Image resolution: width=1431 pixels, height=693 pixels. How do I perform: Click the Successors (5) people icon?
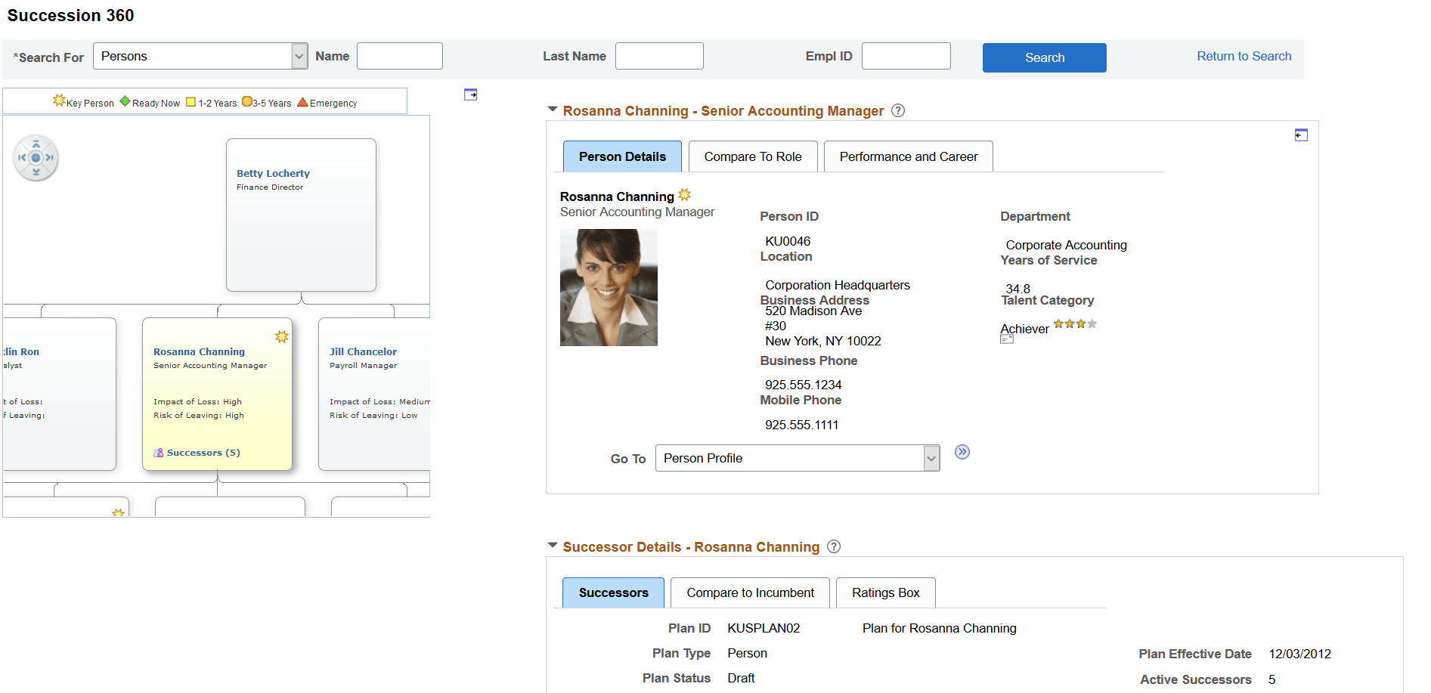tap(159, 453)
